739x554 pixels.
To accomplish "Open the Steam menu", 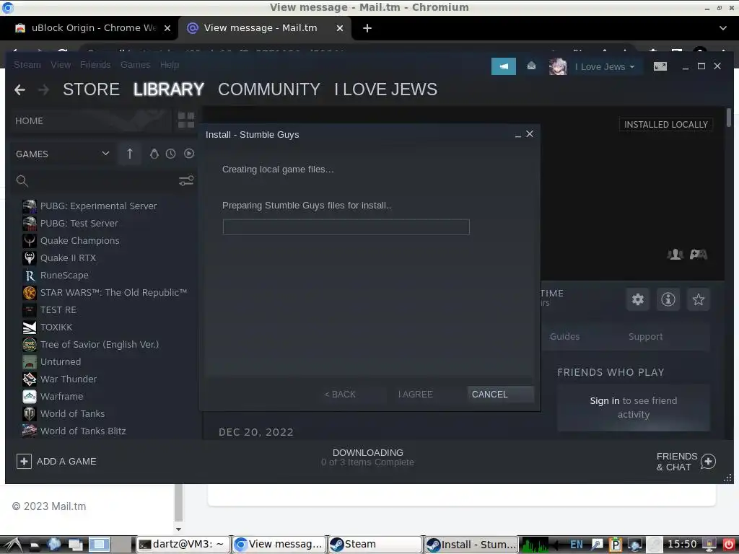I will tap(27, 64).
